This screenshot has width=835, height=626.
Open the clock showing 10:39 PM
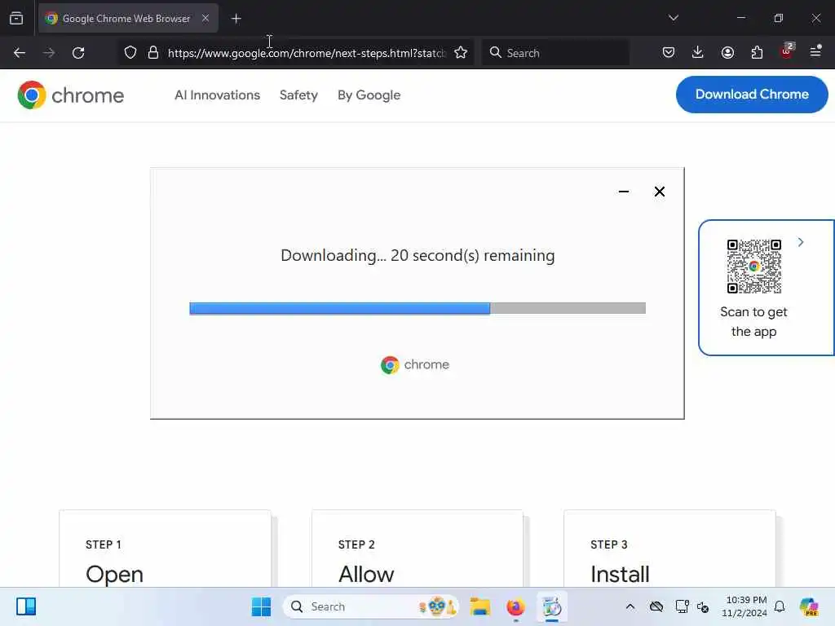pyautogui.click(x=745, y=606)
